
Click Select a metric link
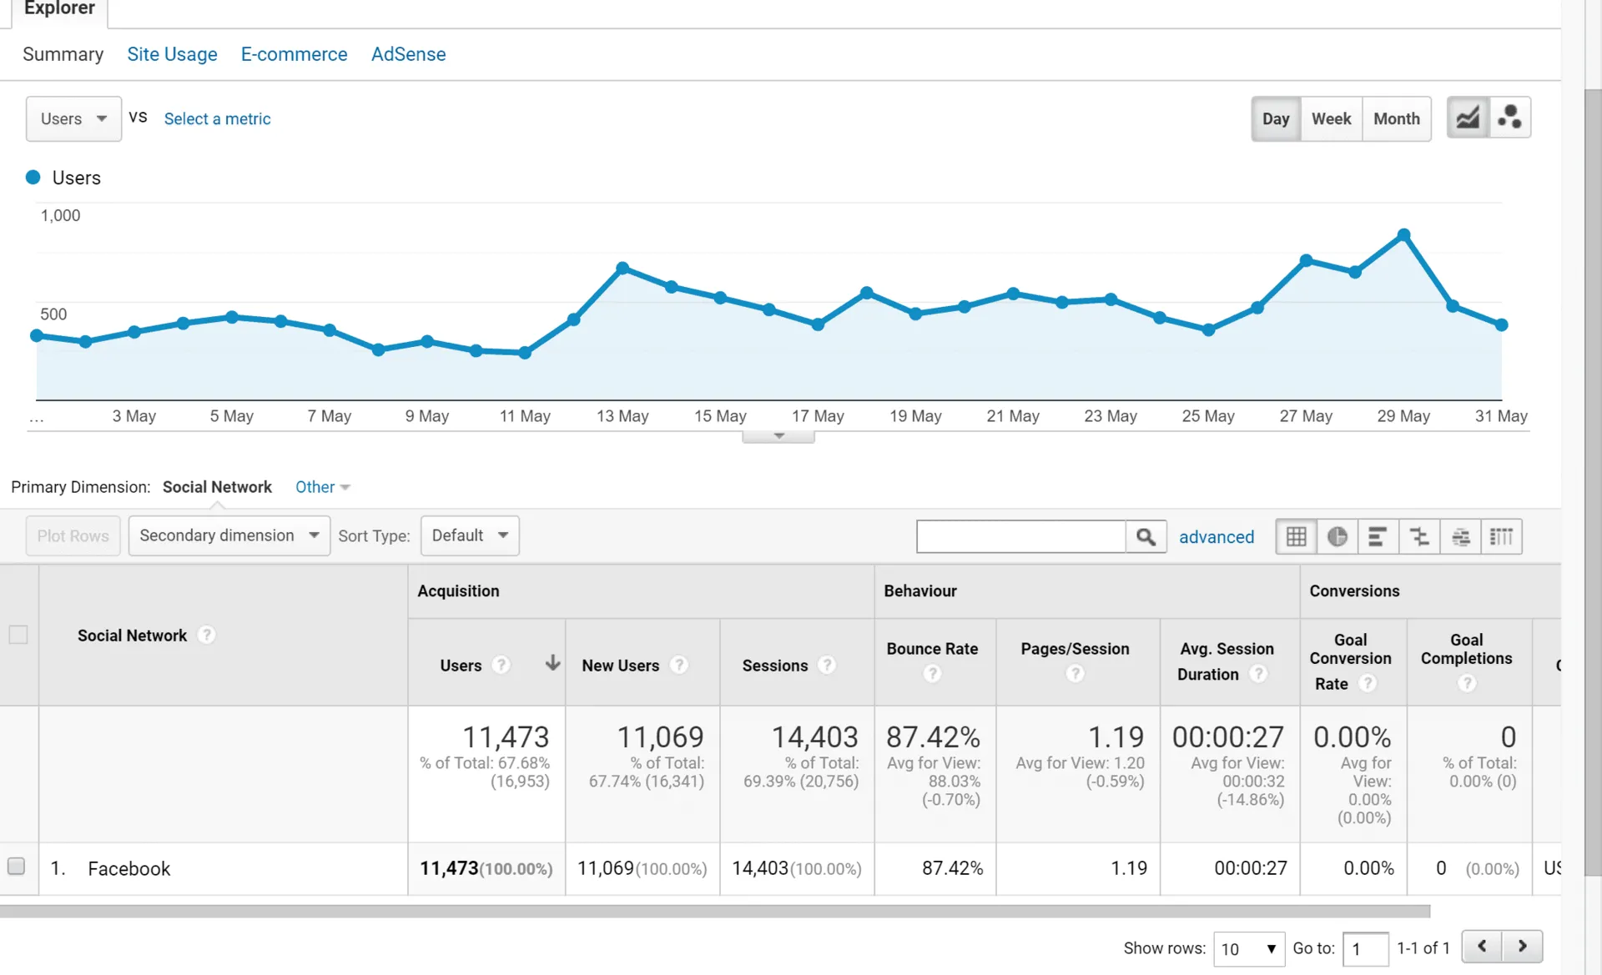[217, 118]
